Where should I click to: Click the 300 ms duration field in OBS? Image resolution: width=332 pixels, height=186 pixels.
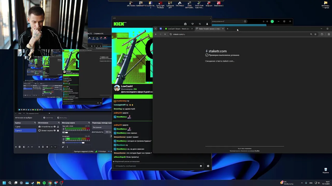108,132
